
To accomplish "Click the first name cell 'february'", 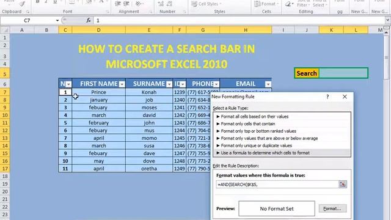I will point(98,123).
